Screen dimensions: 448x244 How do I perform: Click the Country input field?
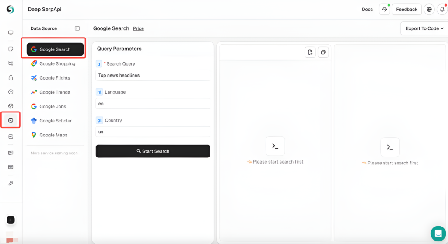[153, 132]
